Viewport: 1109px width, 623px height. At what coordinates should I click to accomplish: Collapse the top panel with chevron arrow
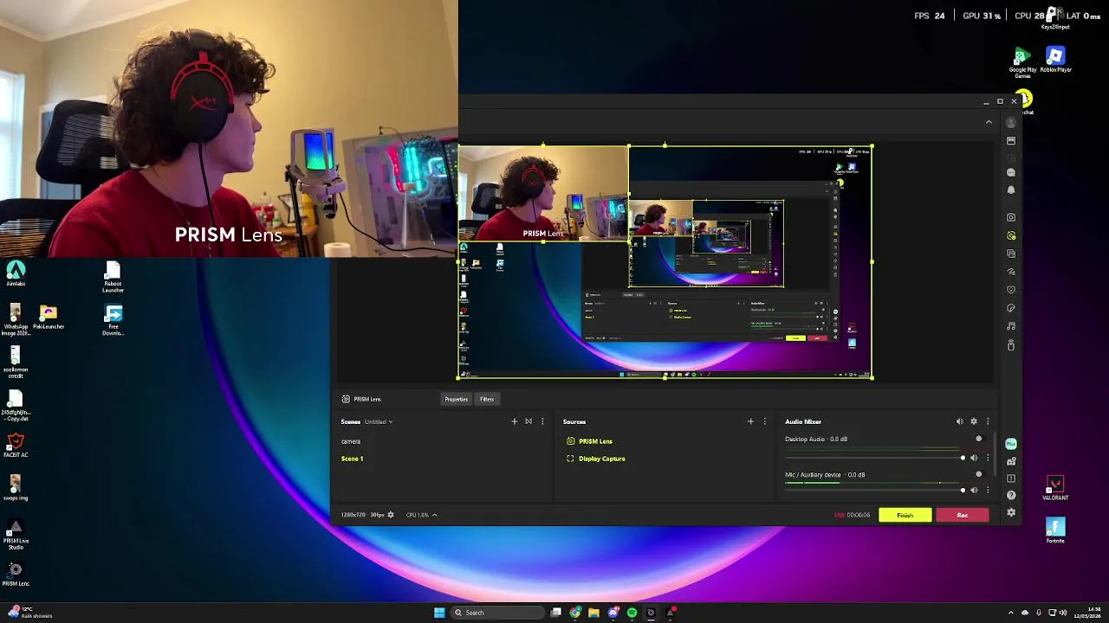coord(989,122)
